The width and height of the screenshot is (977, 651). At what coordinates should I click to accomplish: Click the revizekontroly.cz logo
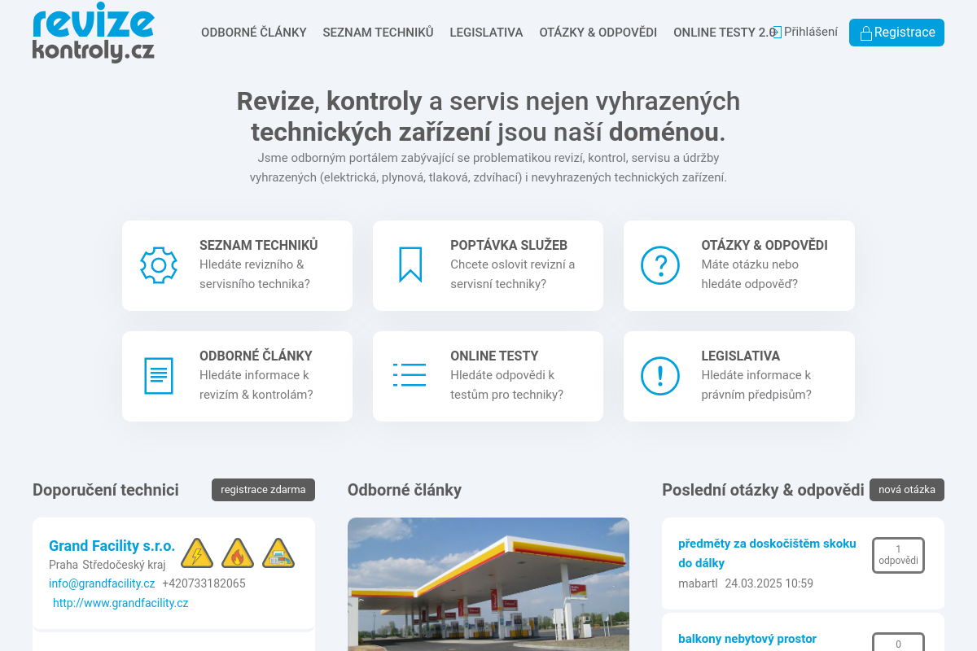94,34
